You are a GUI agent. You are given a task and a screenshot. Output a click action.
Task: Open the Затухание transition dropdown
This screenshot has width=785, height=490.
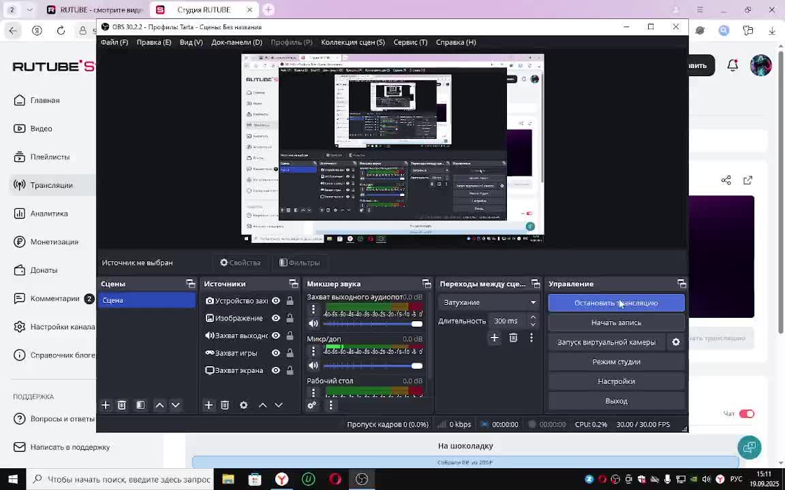click(489, 302)
